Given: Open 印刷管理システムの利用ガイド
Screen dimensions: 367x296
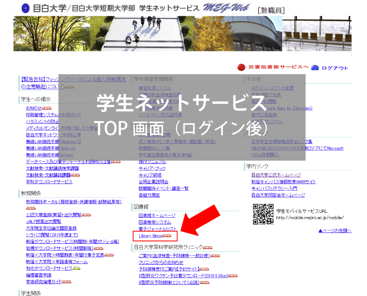Looking at the screenshot, I should [53, 115].
